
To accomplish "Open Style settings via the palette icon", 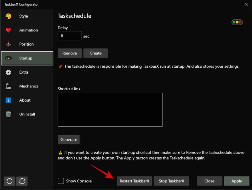I will 9,16.
